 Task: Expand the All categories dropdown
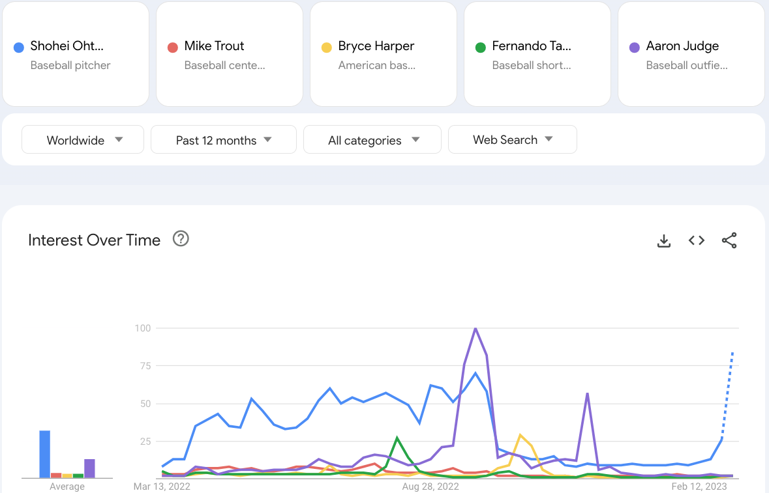[x=372, y=139]
